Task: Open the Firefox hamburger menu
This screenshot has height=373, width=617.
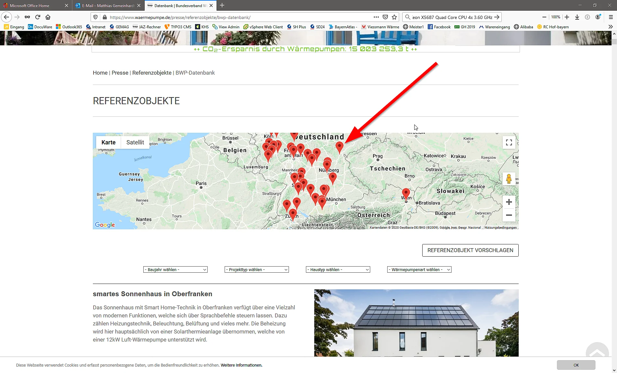Action: coord(611,17)
